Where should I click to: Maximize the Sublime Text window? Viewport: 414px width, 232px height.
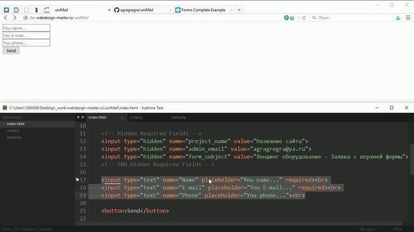click(391, 108)
